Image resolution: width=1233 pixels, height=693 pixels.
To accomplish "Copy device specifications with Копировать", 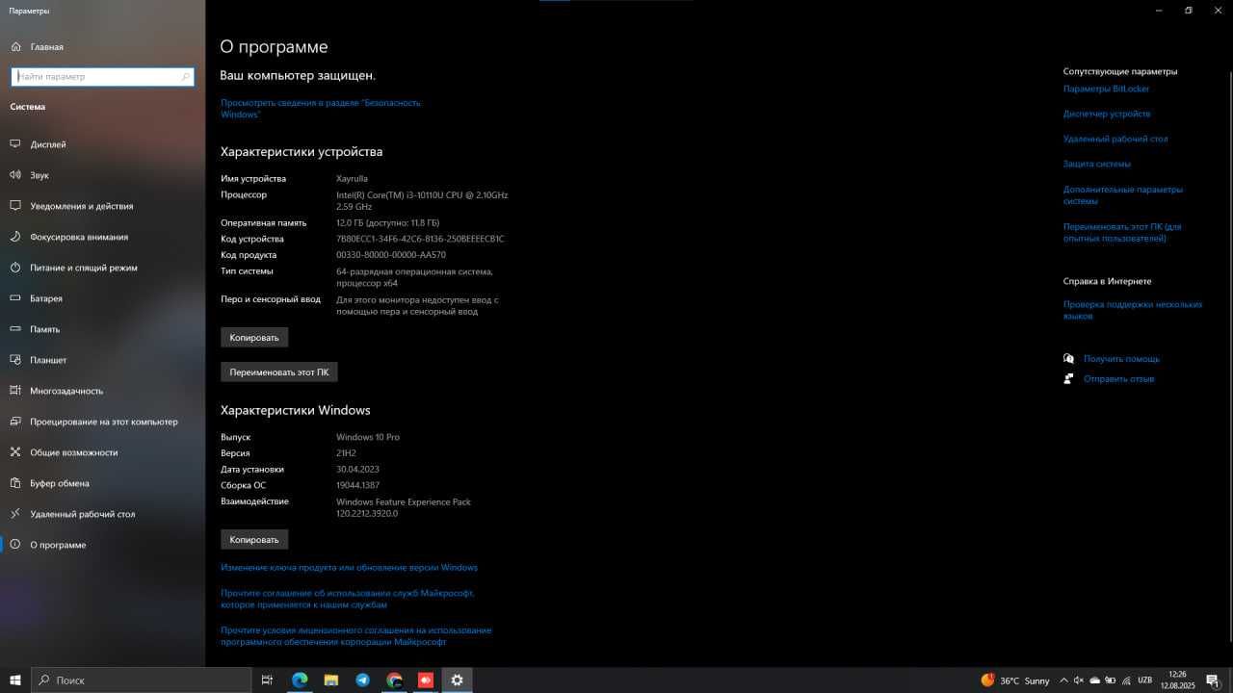I will pos(254,338).
